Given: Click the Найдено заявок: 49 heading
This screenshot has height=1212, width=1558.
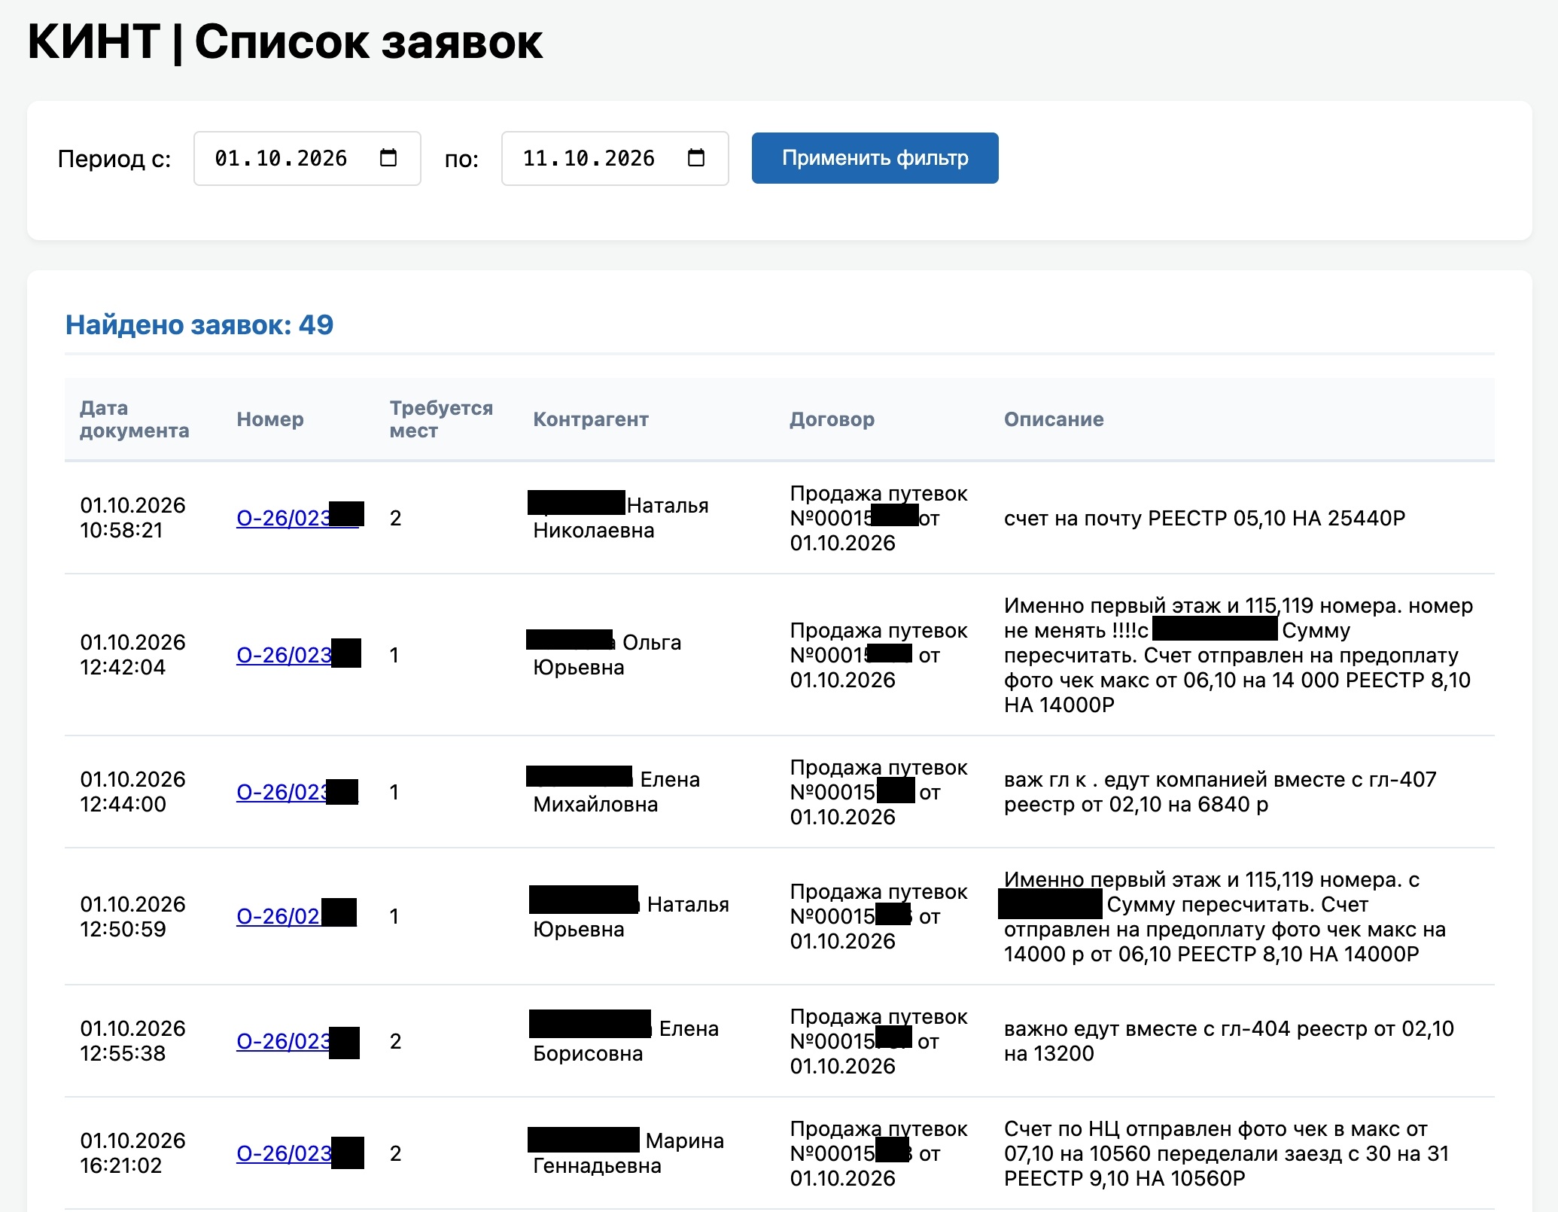Looking at the screenshot, I should 199,324.
